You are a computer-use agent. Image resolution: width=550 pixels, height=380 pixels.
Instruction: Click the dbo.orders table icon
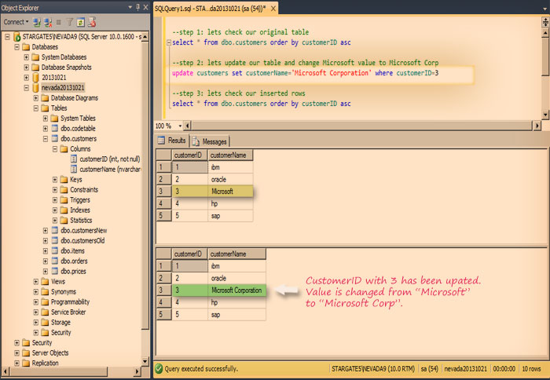click(x=55, y=261)
